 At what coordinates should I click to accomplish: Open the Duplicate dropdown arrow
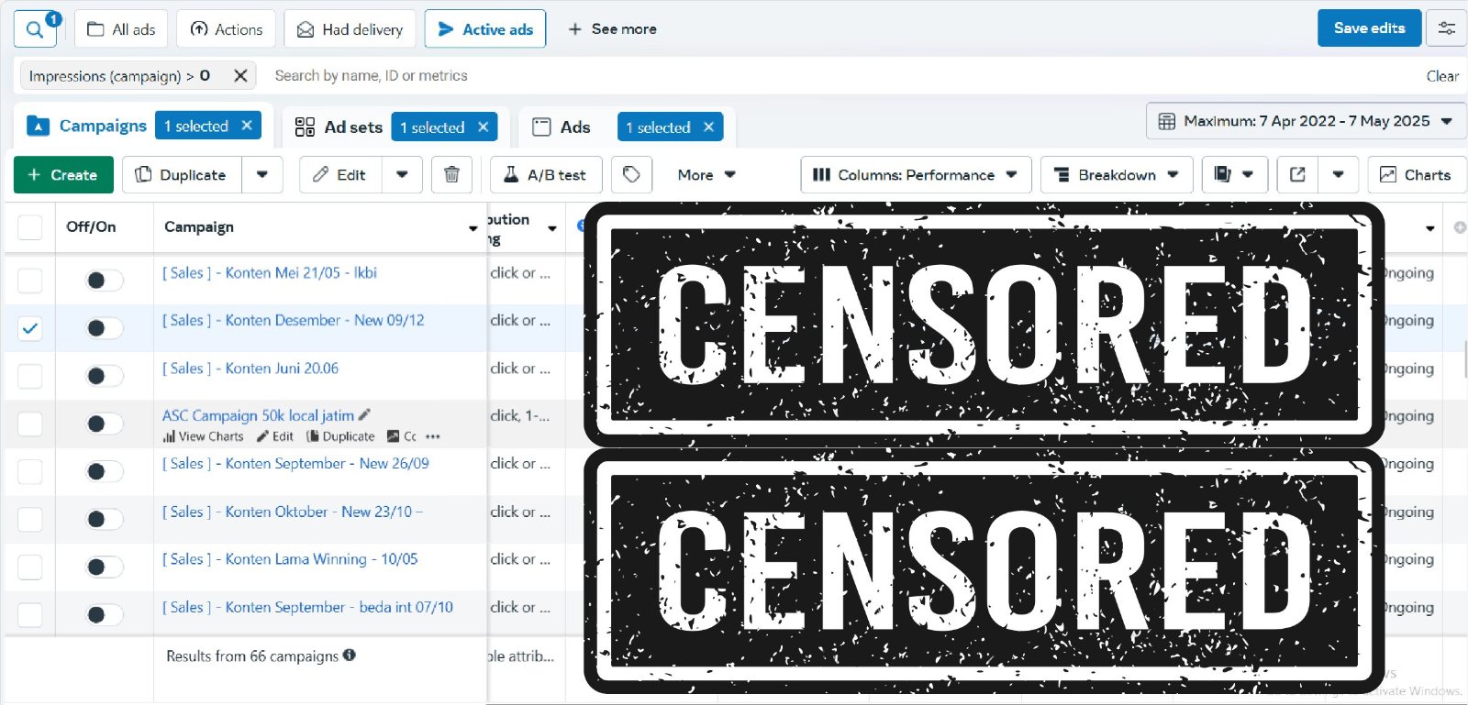pyautogui.click(x=262, y=174)
